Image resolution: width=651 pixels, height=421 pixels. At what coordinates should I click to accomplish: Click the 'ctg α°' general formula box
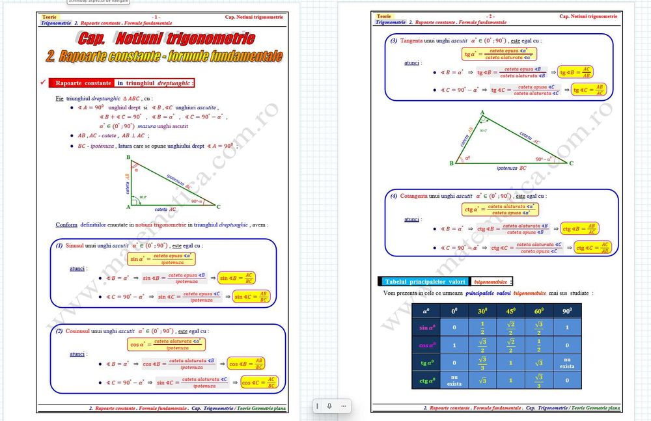click(x=500, y=210)
